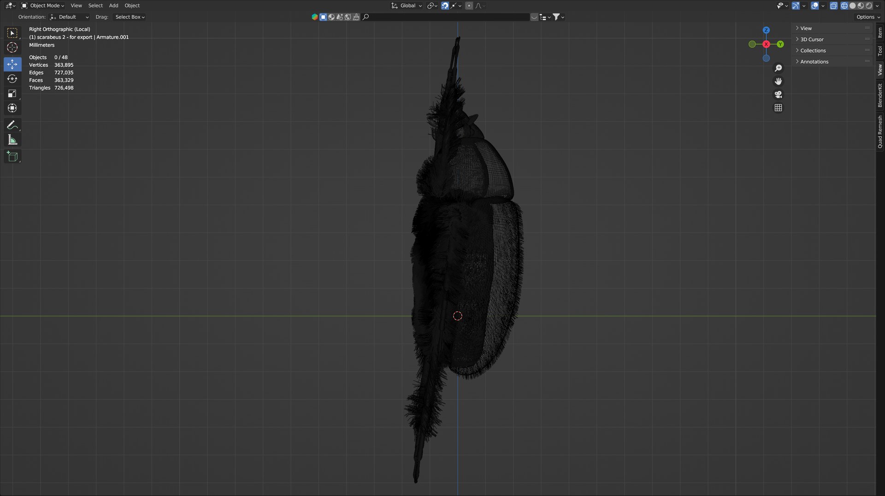Activate the 3D Cursor tool

(12, 47)
